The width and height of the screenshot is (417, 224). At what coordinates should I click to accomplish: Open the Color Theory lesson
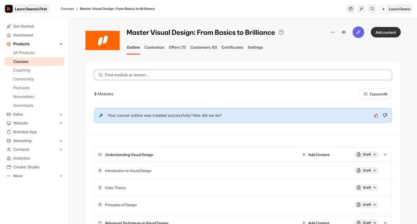[115, 187]
